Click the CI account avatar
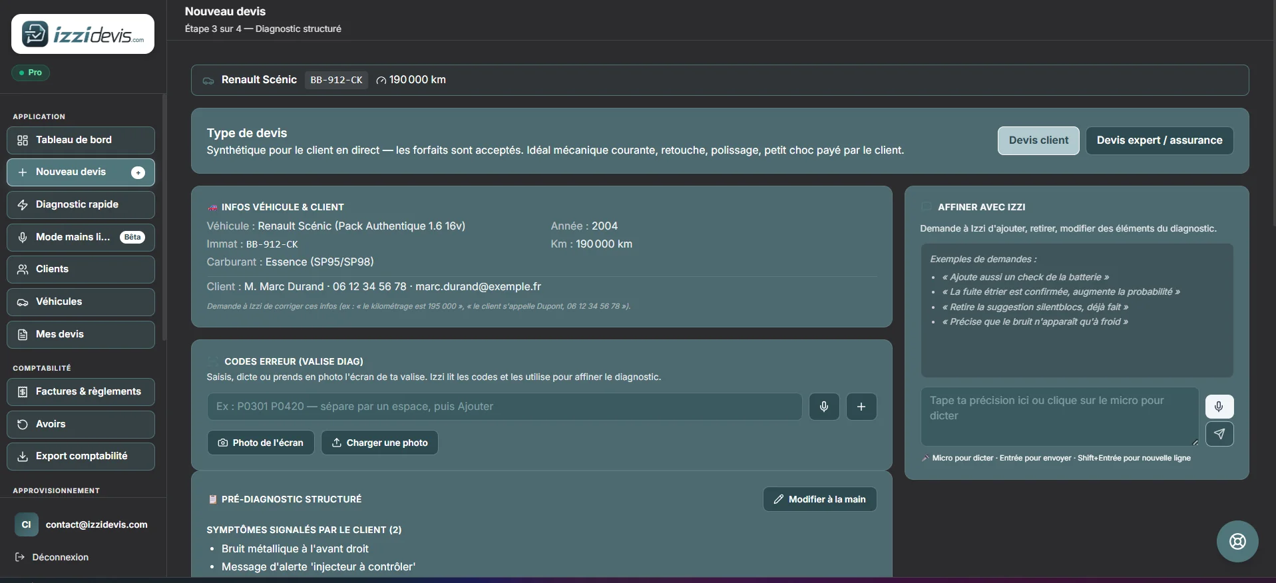 [x=27, y=524]
